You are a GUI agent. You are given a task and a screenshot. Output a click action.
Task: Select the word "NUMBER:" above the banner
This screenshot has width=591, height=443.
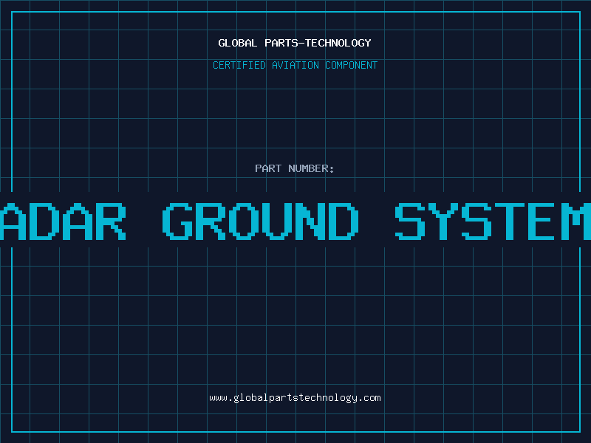(x=311, y=168)
